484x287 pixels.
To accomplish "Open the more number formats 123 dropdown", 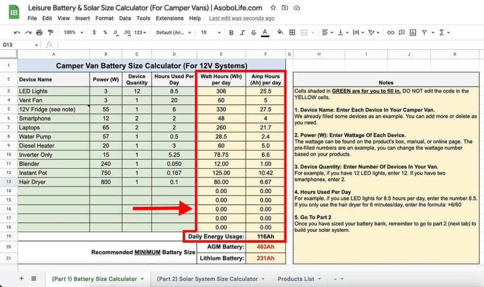I will click(140, 33).
